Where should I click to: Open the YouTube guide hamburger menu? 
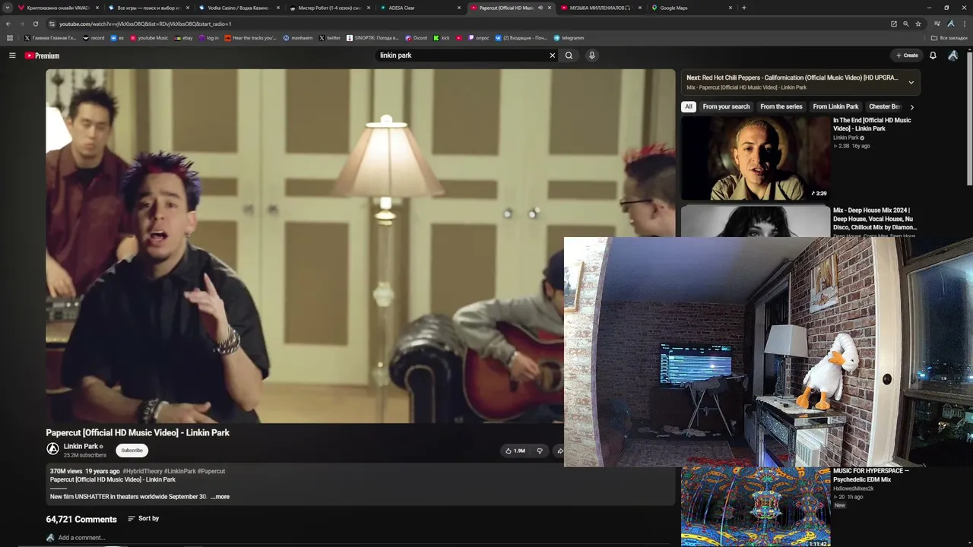[12, 55]
